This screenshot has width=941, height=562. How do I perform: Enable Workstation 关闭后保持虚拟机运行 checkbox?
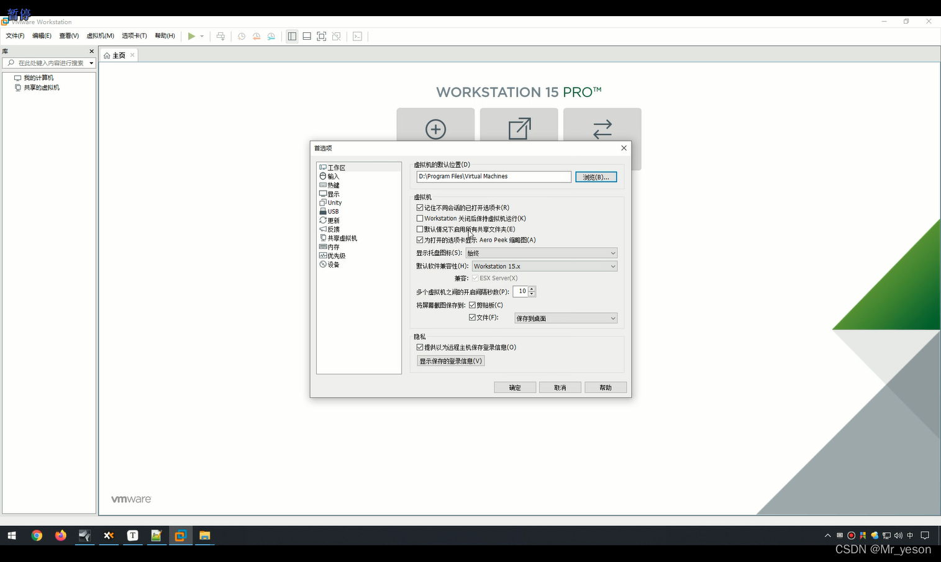tap(420, 219)
